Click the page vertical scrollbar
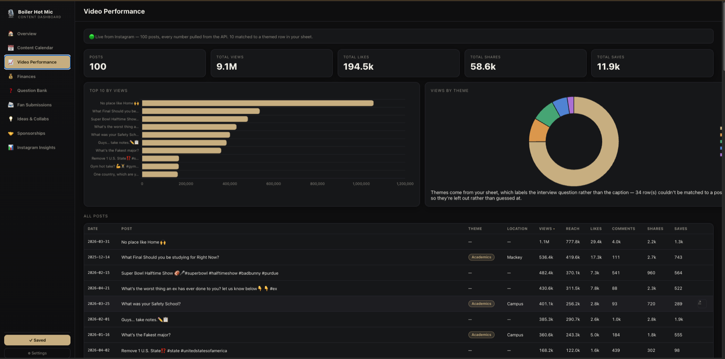Viewport: 725px width, 359px height. coord(723,36)
